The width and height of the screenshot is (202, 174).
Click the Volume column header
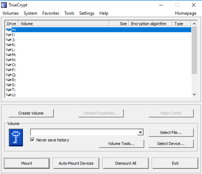(64, 24)
